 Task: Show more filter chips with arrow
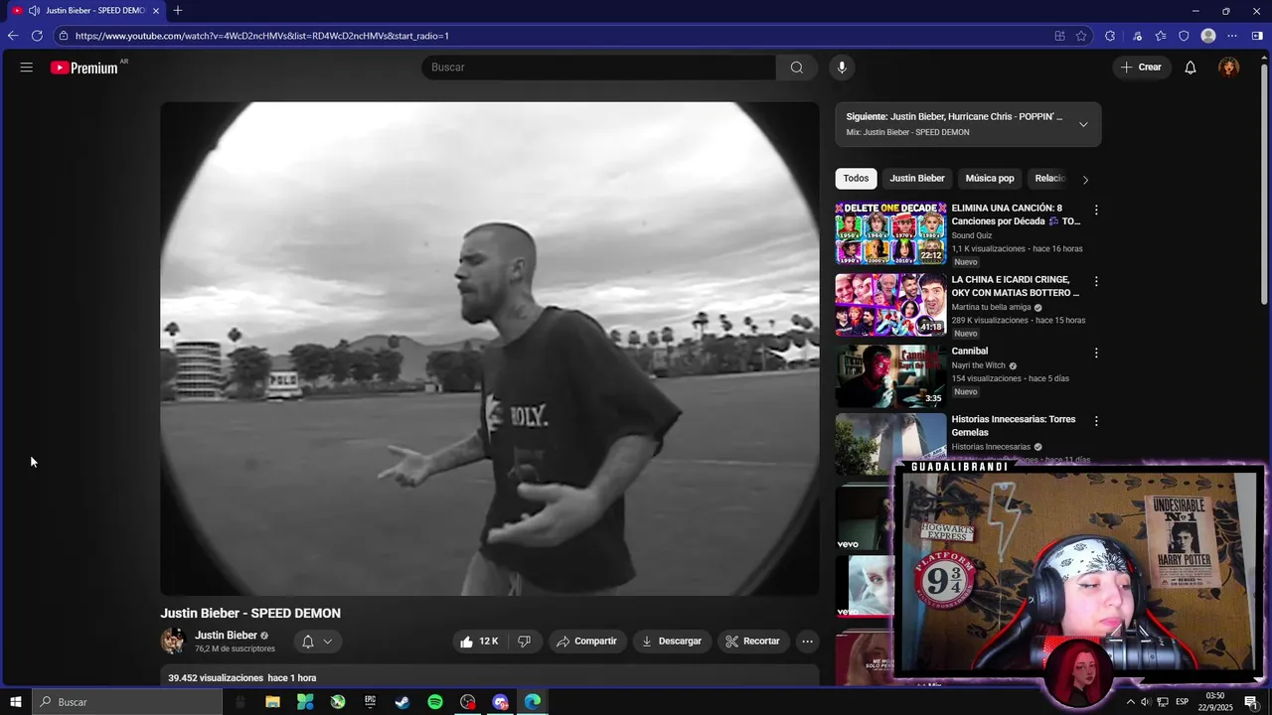[1085, 180]
